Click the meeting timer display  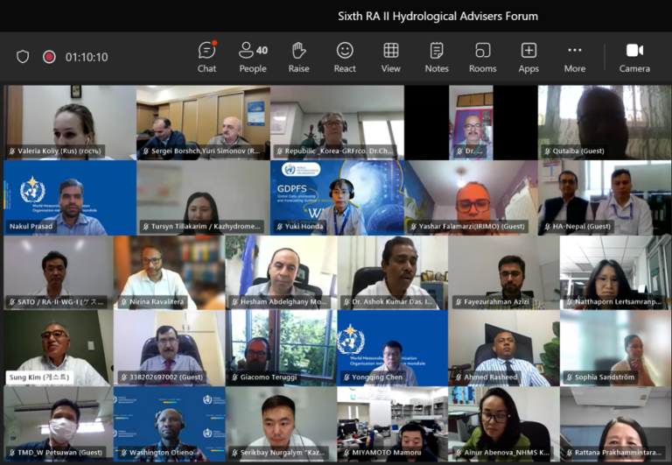pyautogui.click(x=87, y=57)
